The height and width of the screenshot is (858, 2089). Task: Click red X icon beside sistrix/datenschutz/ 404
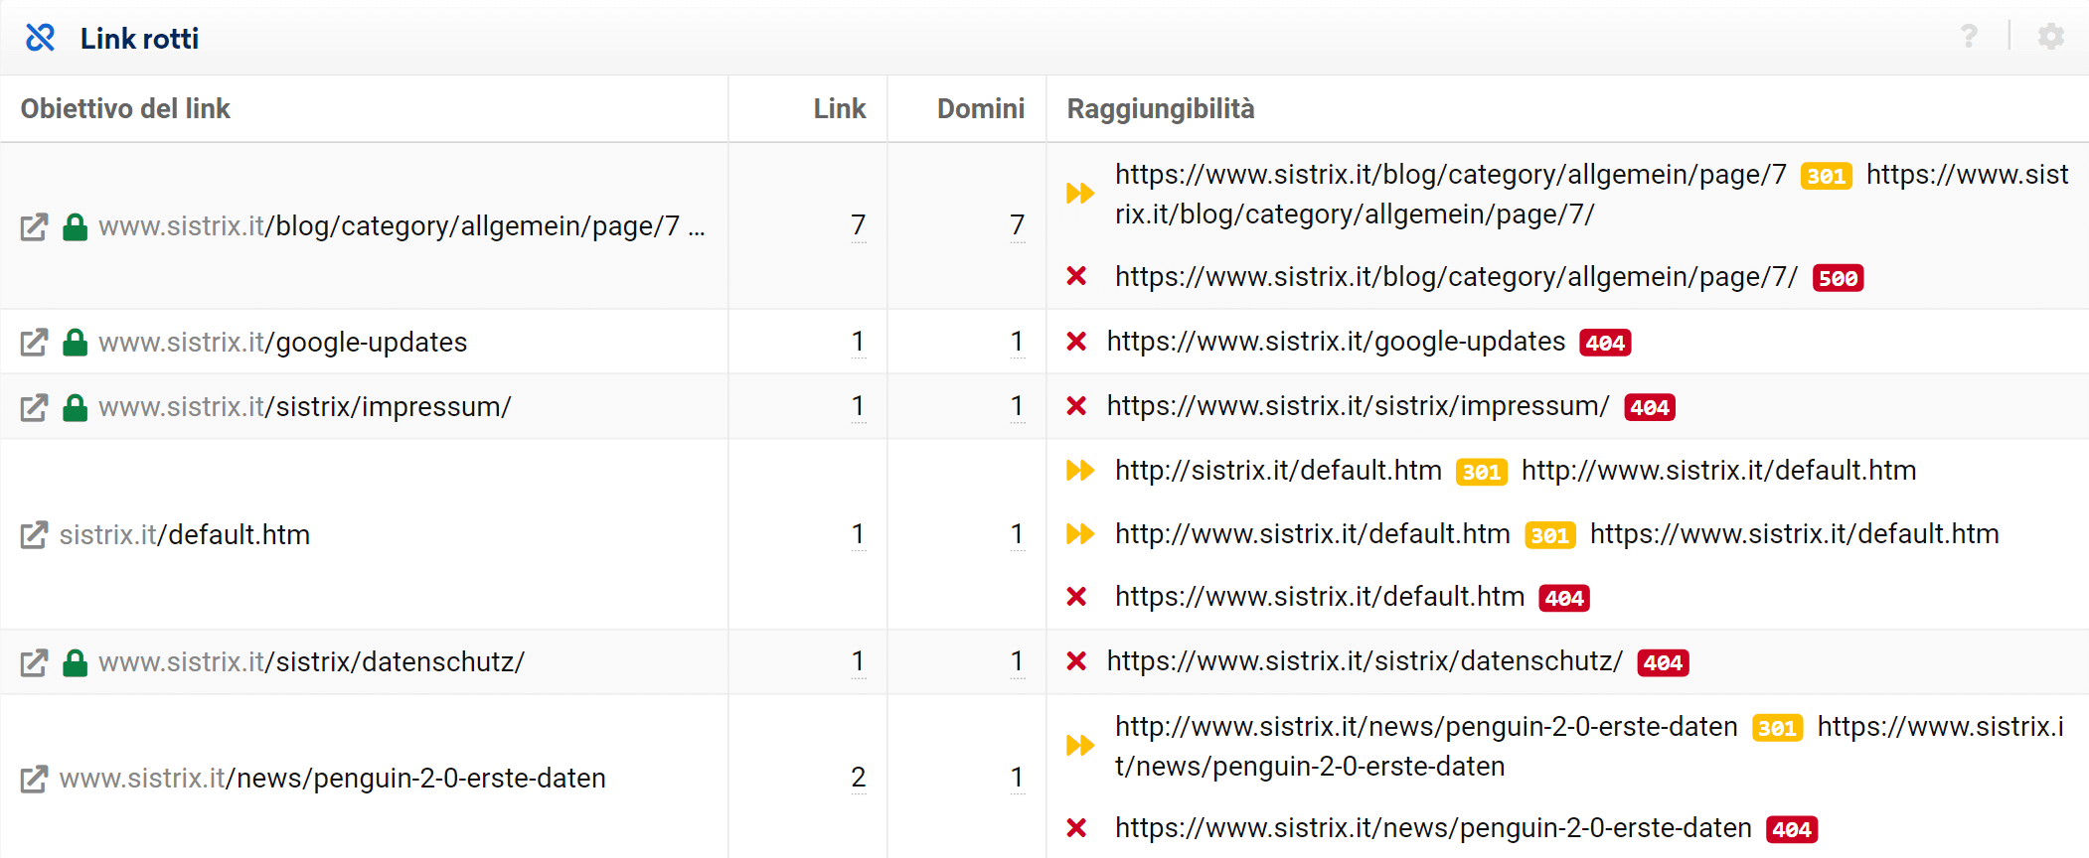pos(1076,661)
